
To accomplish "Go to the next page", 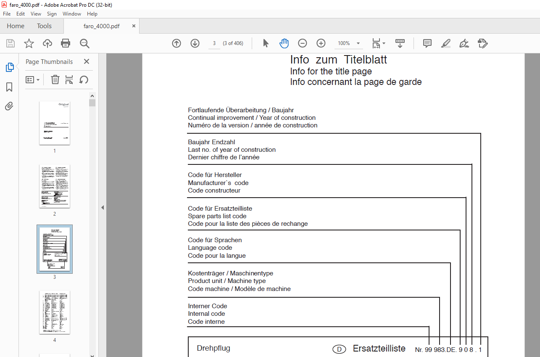I will [195, 43].
